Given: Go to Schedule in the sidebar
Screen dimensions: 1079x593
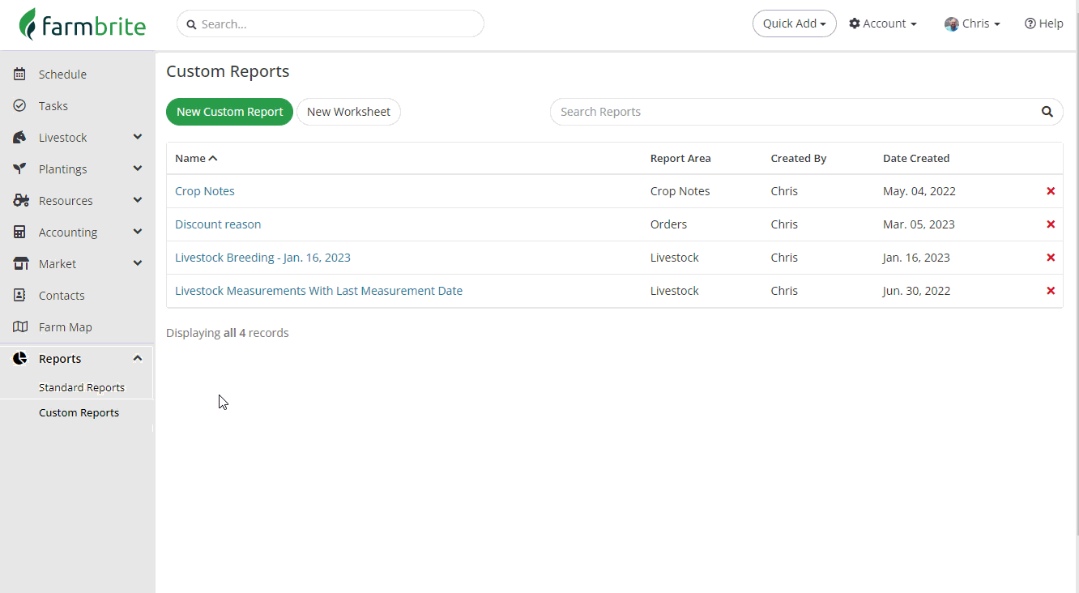Looking at the screenshot, I should click(62, 75).
